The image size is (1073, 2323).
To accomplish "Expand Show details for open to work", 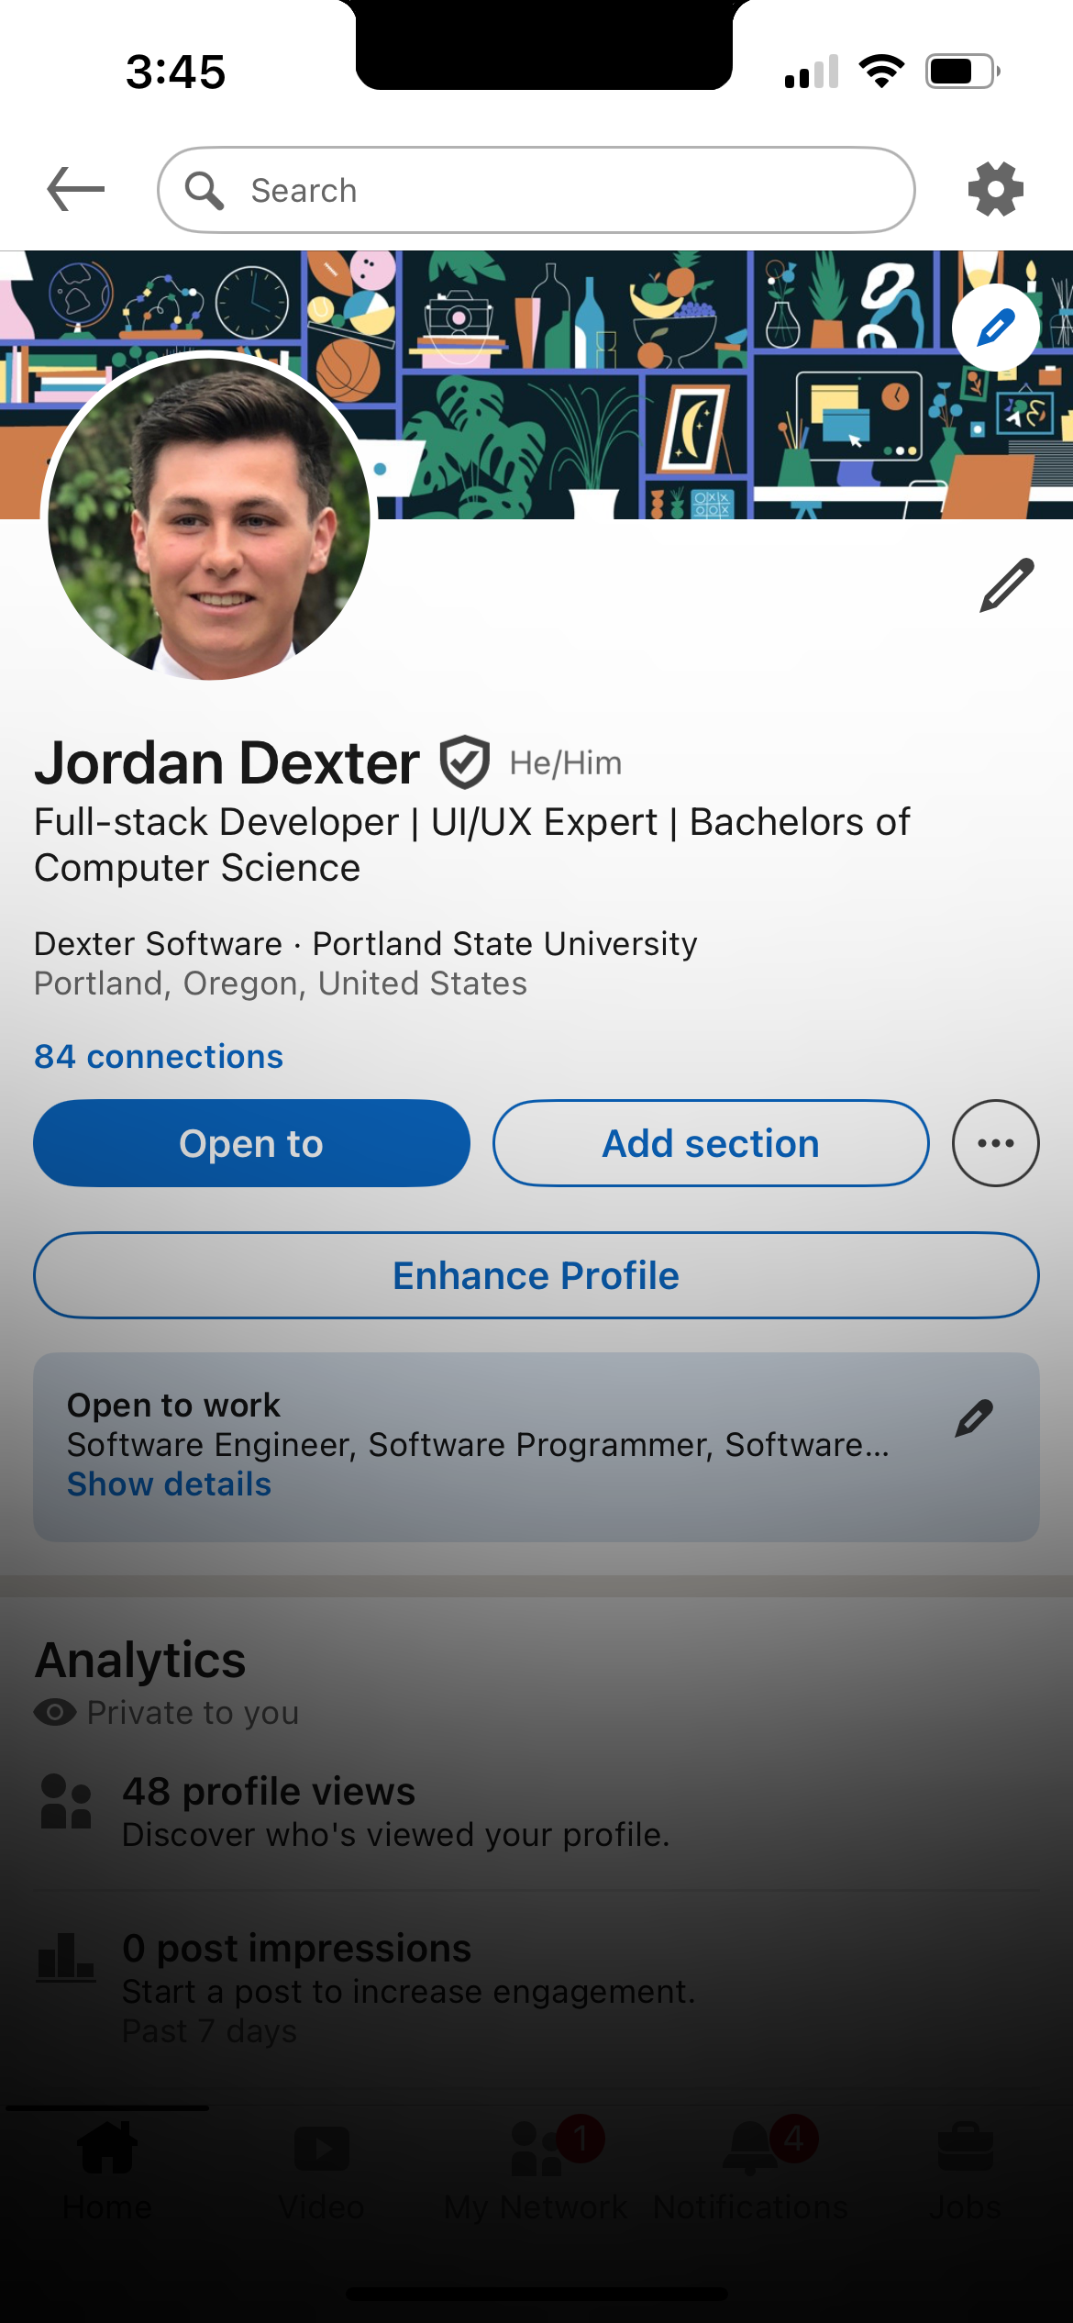I will (x=169, y=1484).
